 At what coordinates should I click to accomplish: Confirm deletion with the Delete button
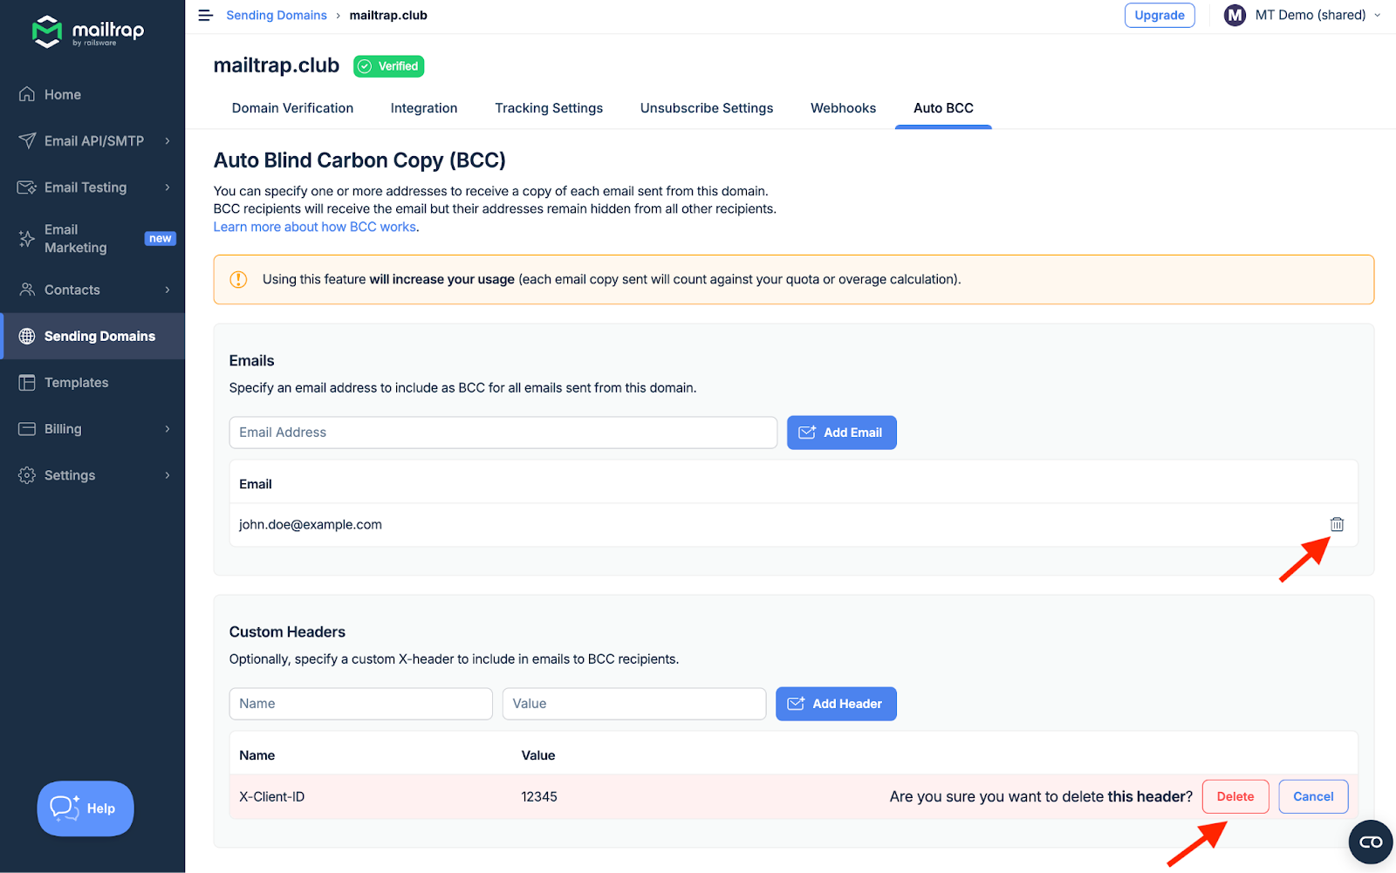coord(1235,796)
